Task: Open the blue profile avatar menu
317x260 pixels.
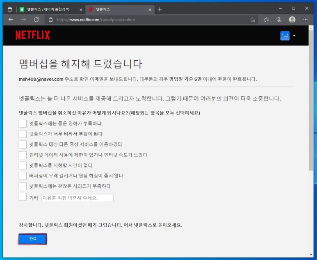Action: pyautogui.click(x=285, y=36)
